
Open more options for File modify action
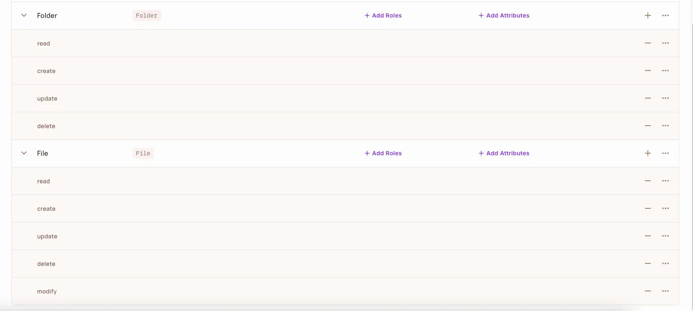[665, 291]
